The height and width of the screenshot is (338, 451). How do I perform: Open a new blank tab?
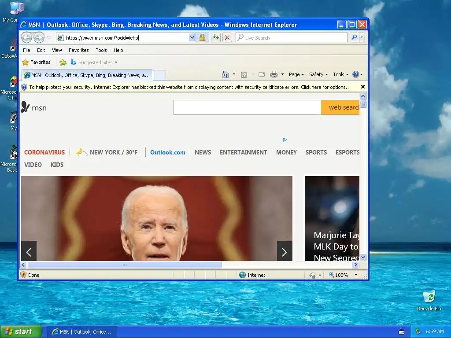(159, 75)
